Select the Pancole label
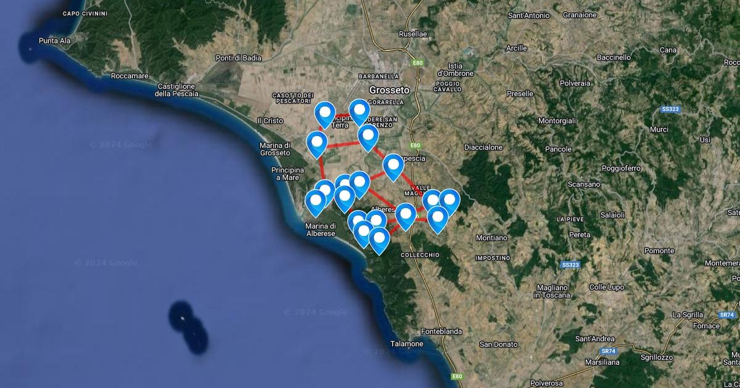This screenshot has width=740, height=388. [x=558, y=150]
